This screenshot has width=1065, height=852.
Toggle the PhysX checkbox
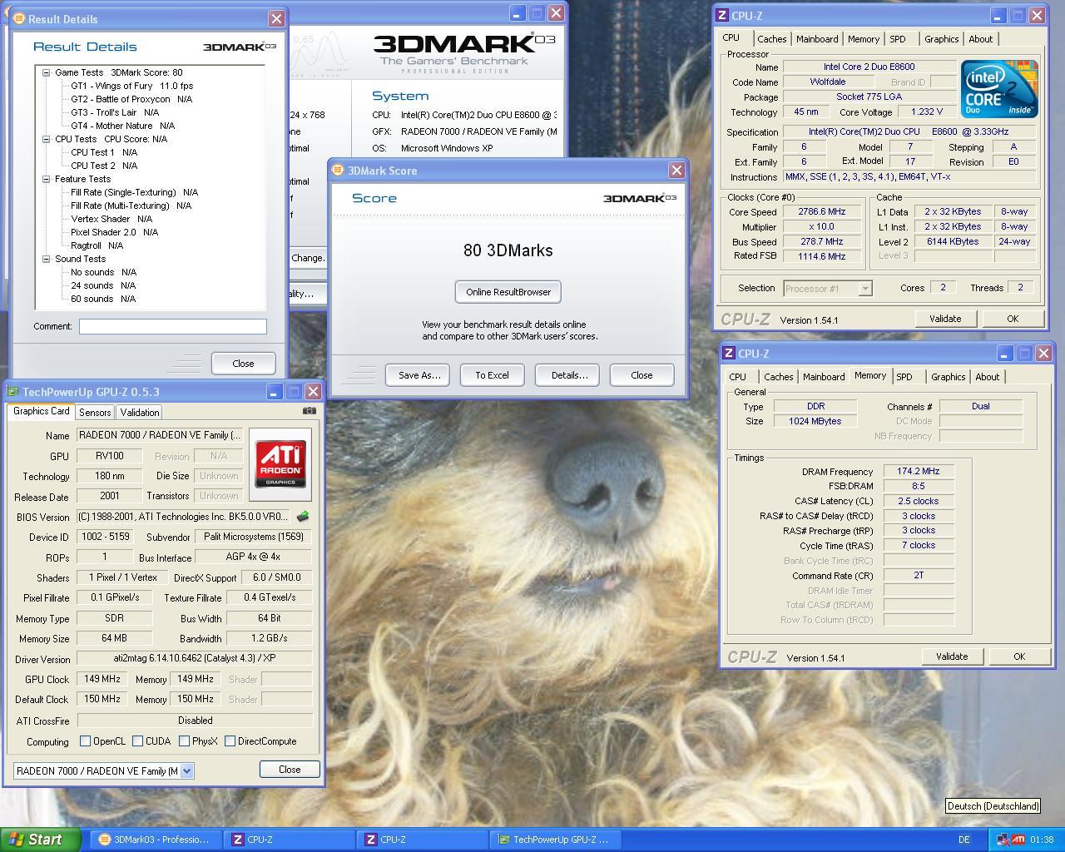coord(184,741)
